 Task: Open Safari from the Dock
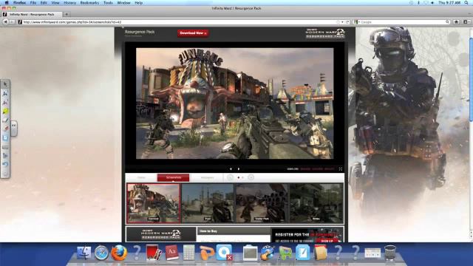[101, 253]
